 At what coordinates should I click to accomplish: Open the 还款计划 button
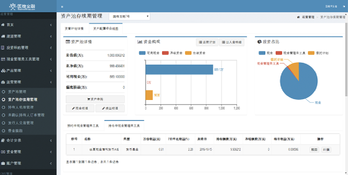point(207,42)
